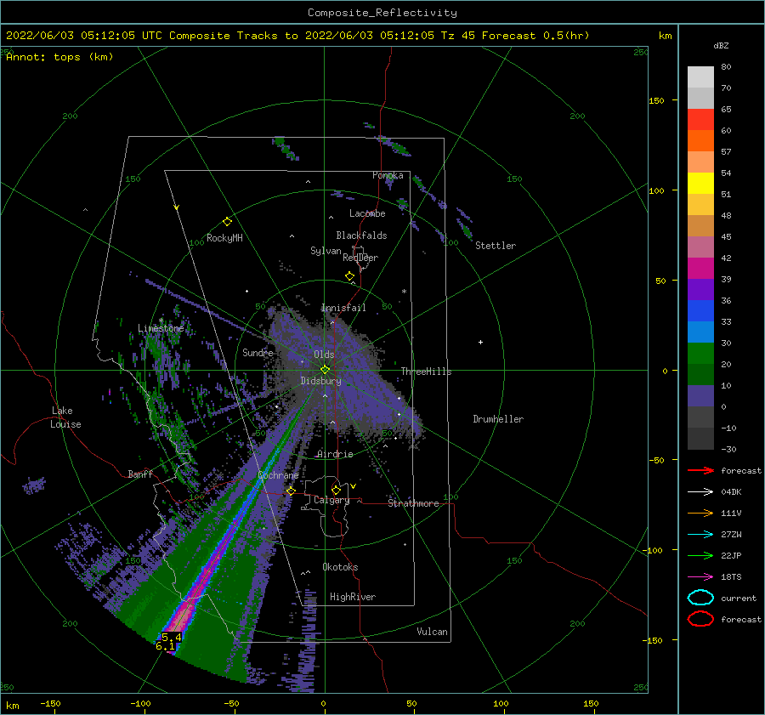Click the Calgary label
The height and width of the screenshot is (715, 765).
coord(331,500)
